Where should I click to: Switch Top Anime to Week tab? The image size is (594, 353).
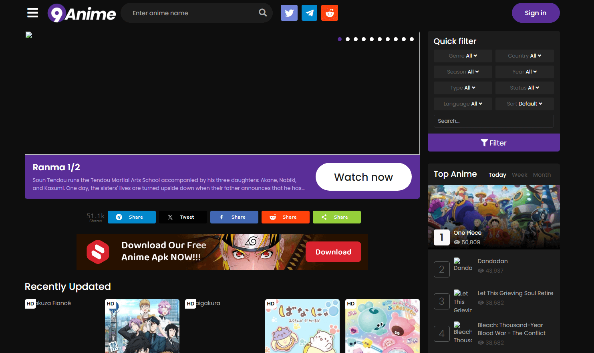pos(519,175)
